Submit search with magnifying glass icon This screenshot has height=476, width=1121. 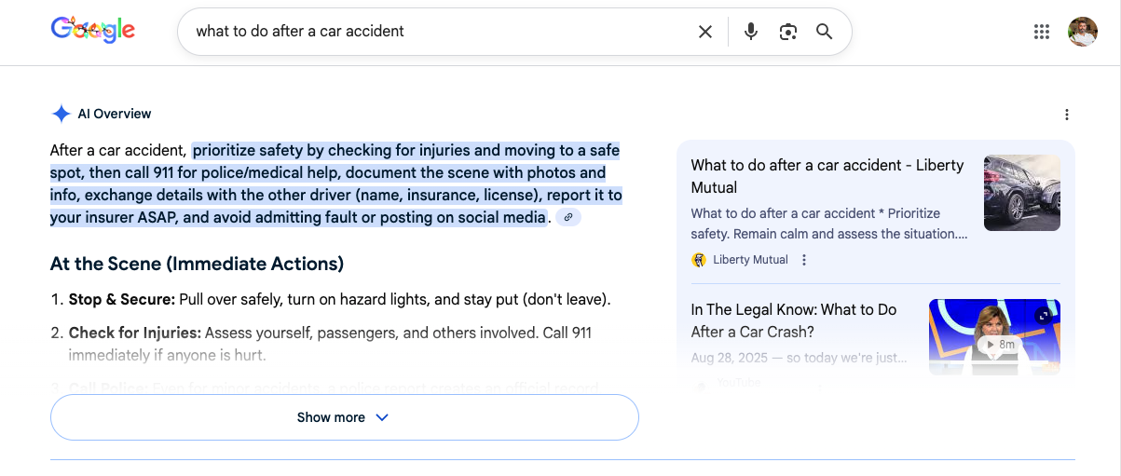pyautogui.click(x=825, y=32)
